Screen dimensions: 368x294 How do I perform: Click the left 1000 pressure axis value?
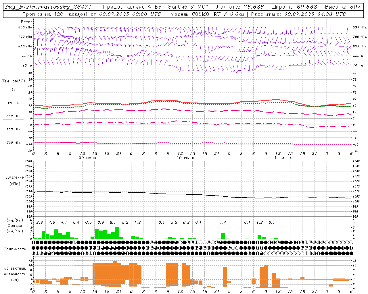click(x=29, y=202)
